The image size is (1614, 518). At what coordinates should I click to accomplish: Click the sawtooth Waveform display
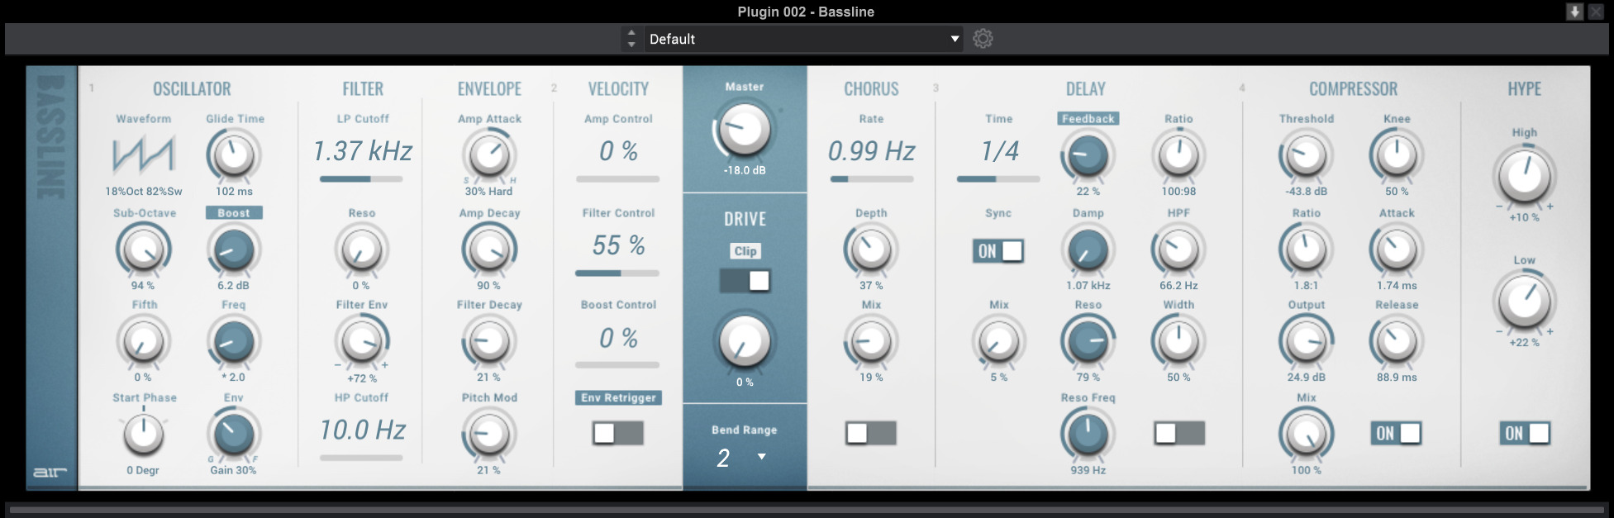coord(144,154)
